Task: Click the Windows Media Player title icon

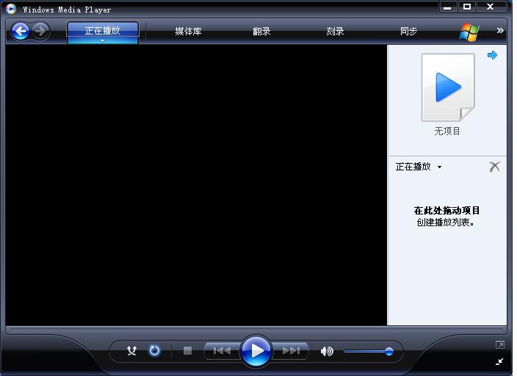Action: coord(11,9)
